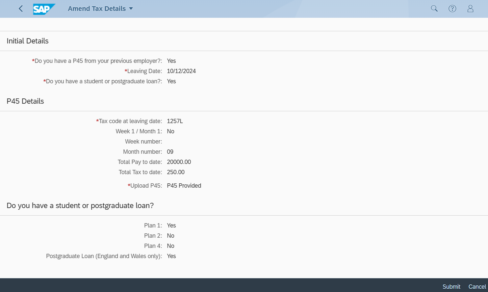Image resolution: width=488 pixels, height=292 pixels.
Task: Click the Plan 4 value No
Action: tap(170, 246)
